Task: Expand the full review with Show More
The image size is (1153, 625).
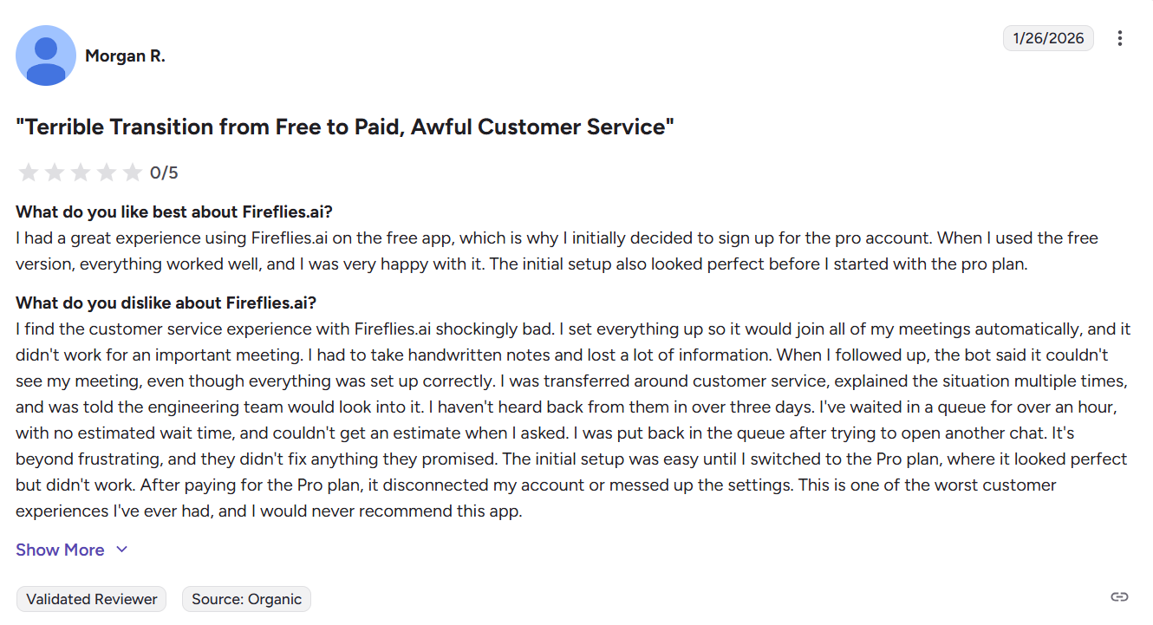Action: coord(60,550)
